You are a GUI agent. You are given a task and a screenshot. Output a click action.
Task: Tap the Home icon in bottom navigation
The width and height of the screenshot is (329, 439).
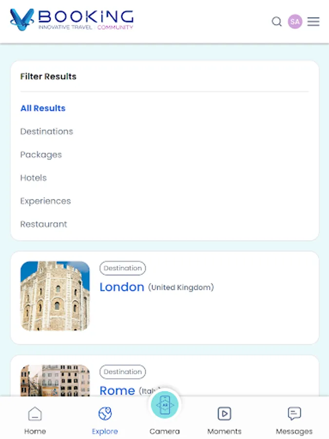pyautogui.click(x=35, y=413)
